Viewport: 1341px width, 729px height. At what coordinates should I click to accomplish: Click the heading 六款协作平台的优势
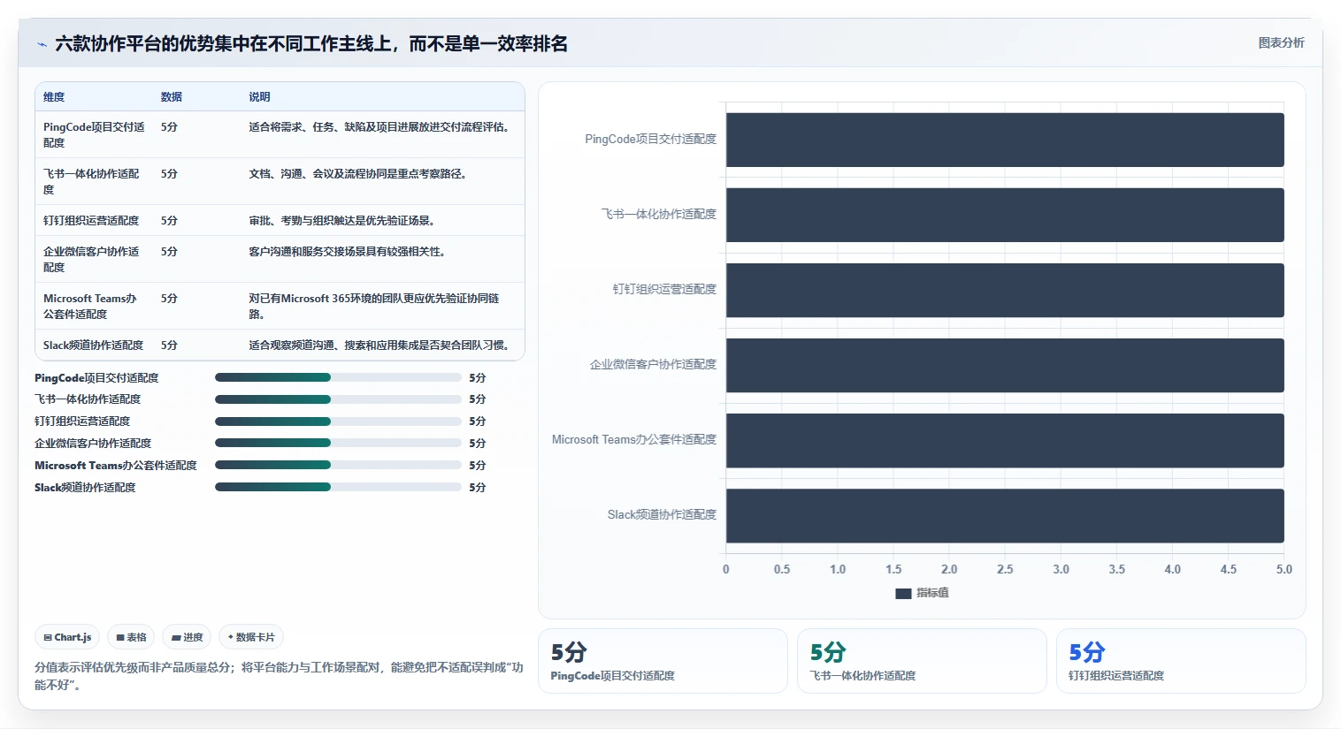coord(311,43)
